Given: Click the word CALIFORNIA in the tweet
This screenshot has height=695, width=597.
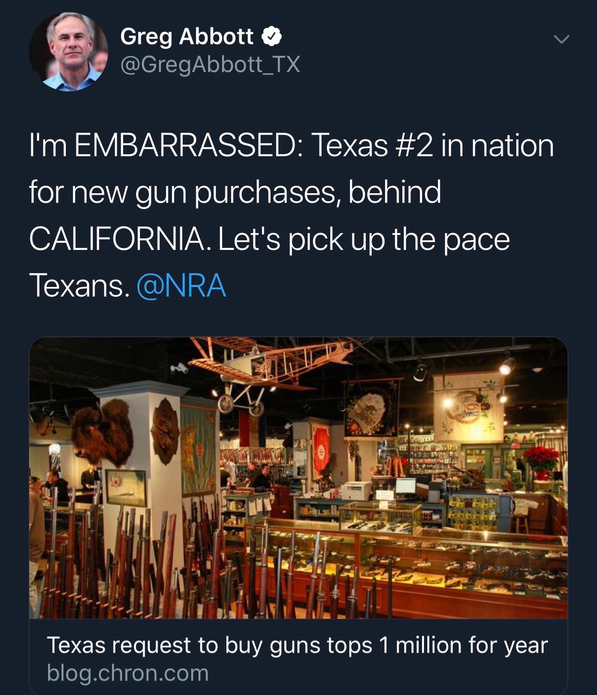Looking at the screenshot, I should point(116,239).
